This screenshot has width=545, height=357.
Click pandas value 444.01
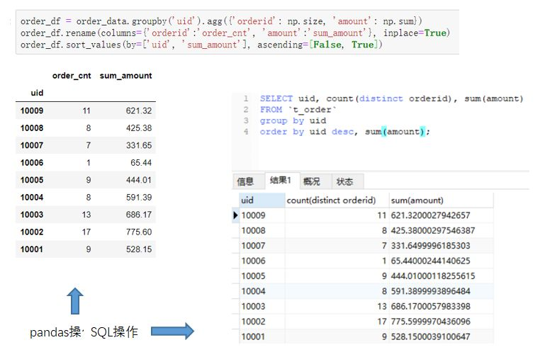(x=139, y=180)
